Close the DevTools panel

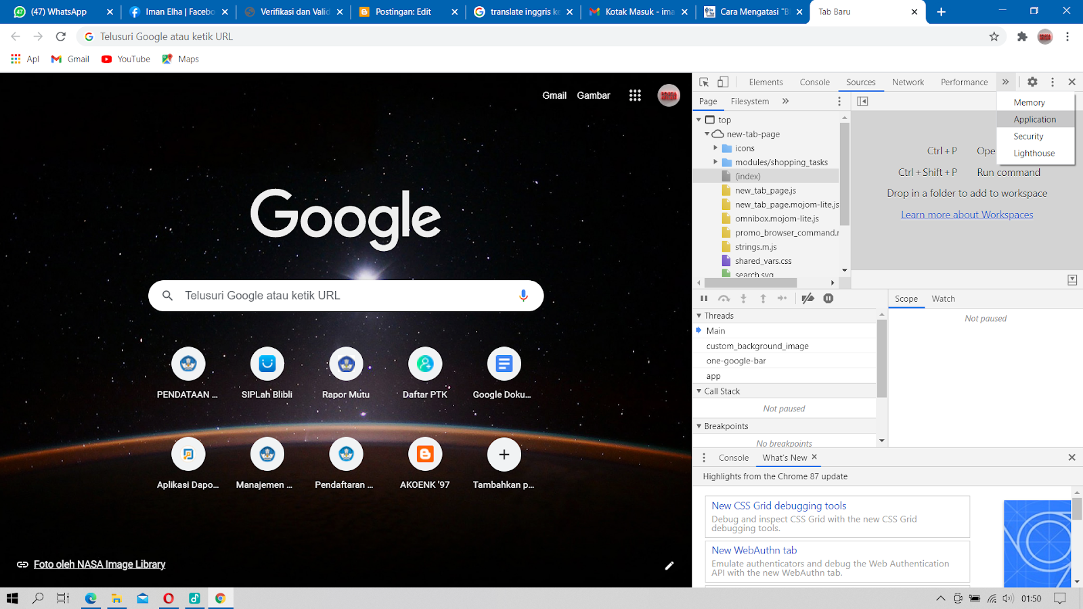click(1072, 82)
